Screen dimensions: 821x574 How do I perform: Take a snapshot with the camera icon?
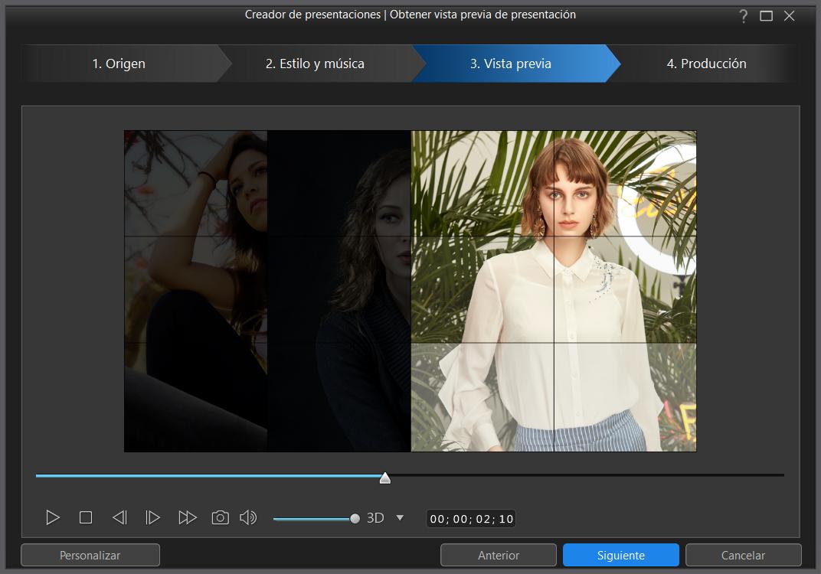(220, 518)
